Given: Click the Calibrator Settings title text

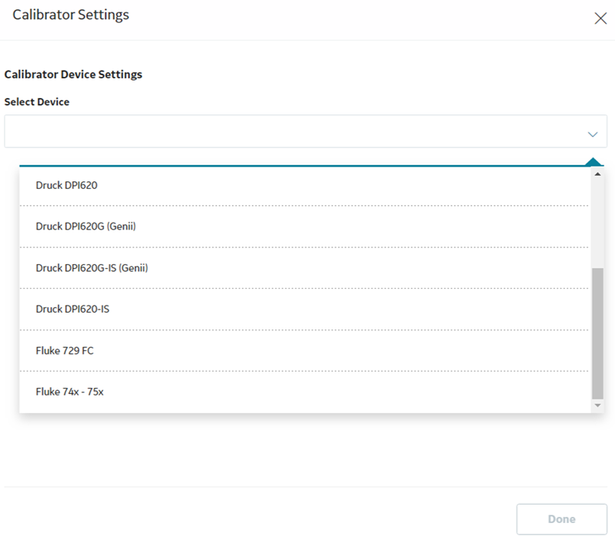Looking at the screenshot, I should click(71, 15).
